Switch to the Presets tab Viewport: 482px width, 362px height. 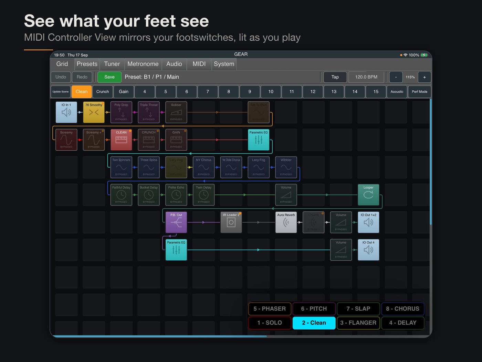[87, 64]
